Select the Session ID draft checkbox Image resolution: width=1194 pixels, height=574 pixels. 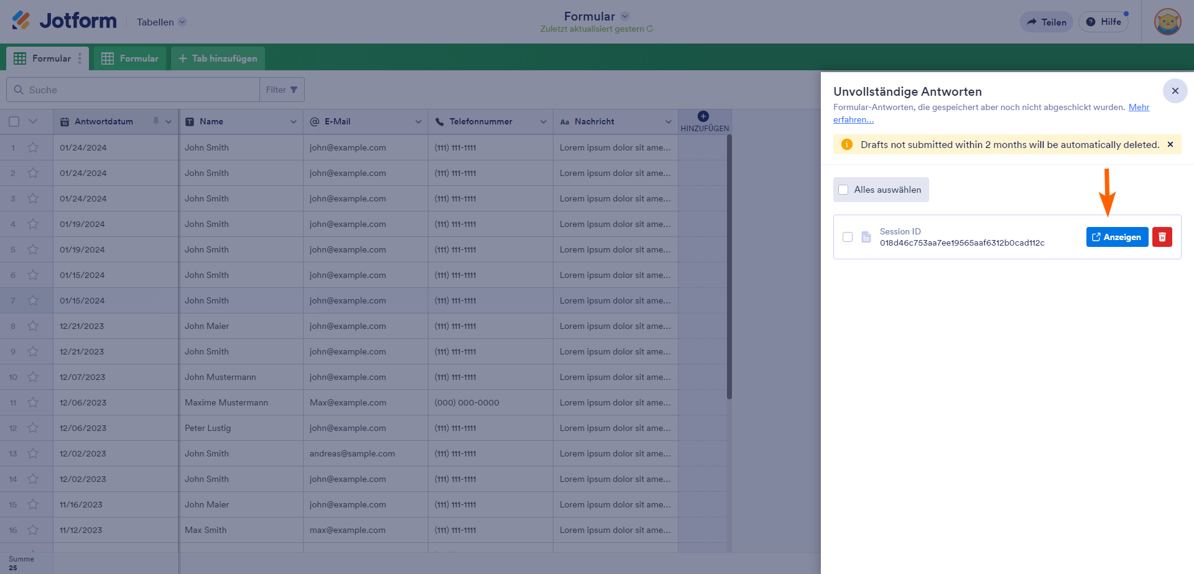pyautogui.click(x=847, y=237)
